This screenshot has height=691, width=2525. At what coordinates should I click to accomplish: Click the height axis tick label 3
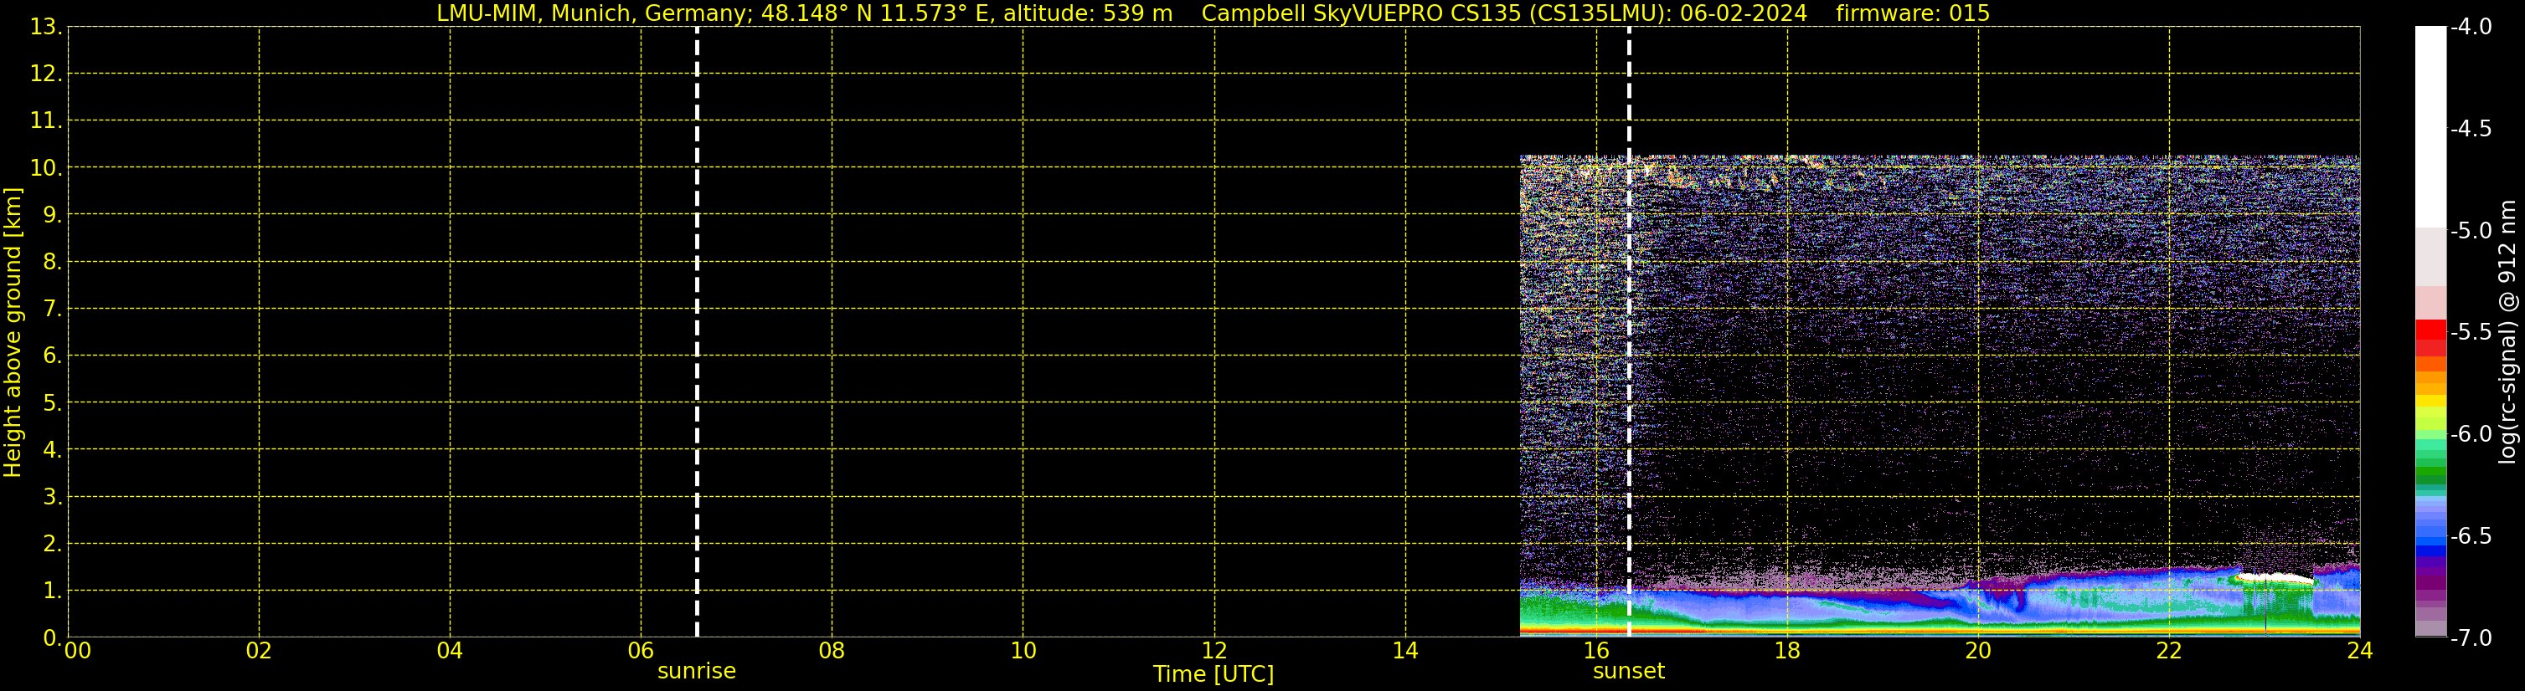point(52,497)
